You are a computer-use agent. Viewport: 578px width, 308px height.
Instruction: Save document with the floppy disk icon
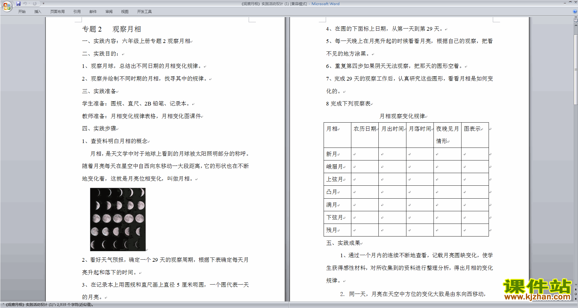18,4
